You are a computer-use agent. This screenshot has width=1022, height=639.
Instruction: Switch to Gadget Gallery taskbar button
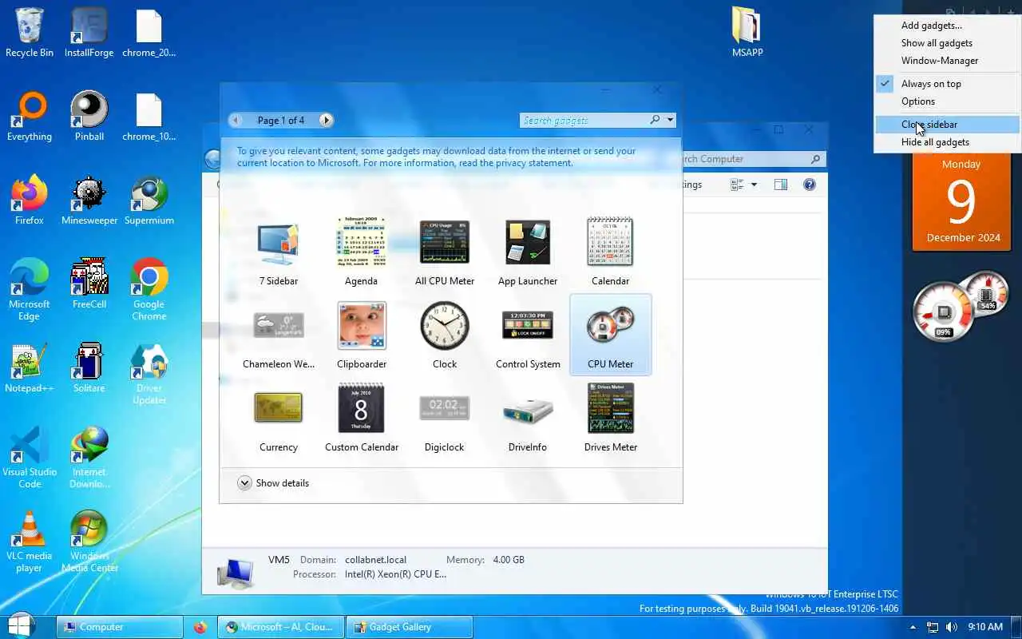pos(410,627)
